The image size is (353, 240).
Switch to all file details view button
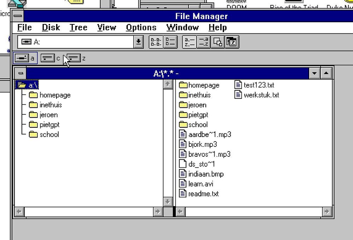point(170,42)
